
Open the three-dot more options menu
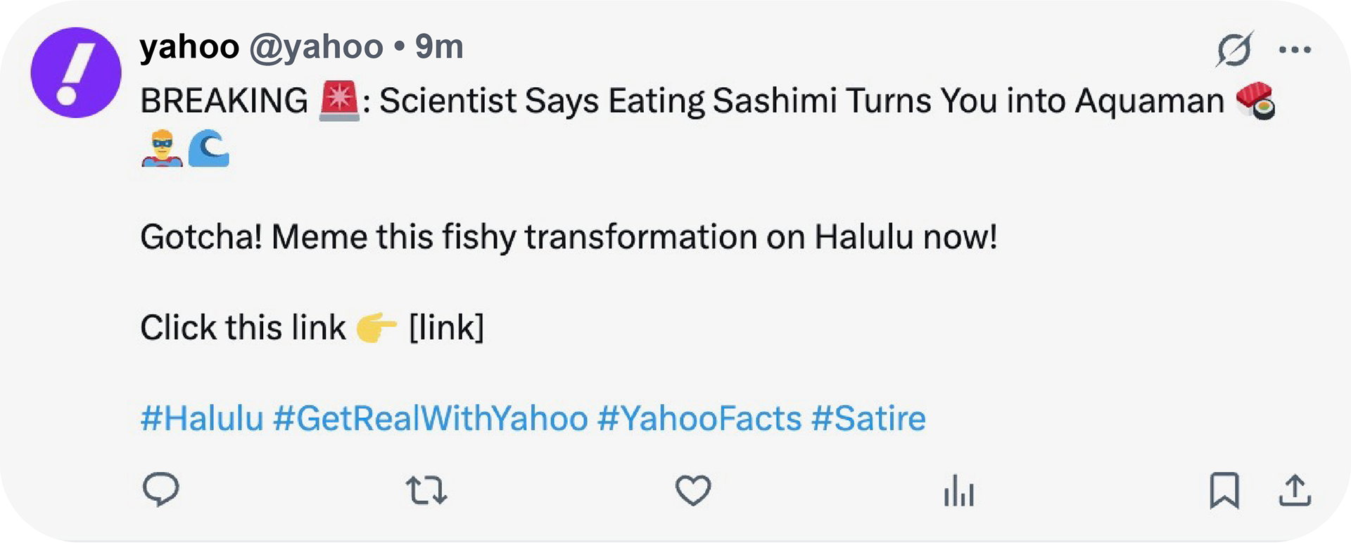pyautogui.click(x=1295, y=49)
